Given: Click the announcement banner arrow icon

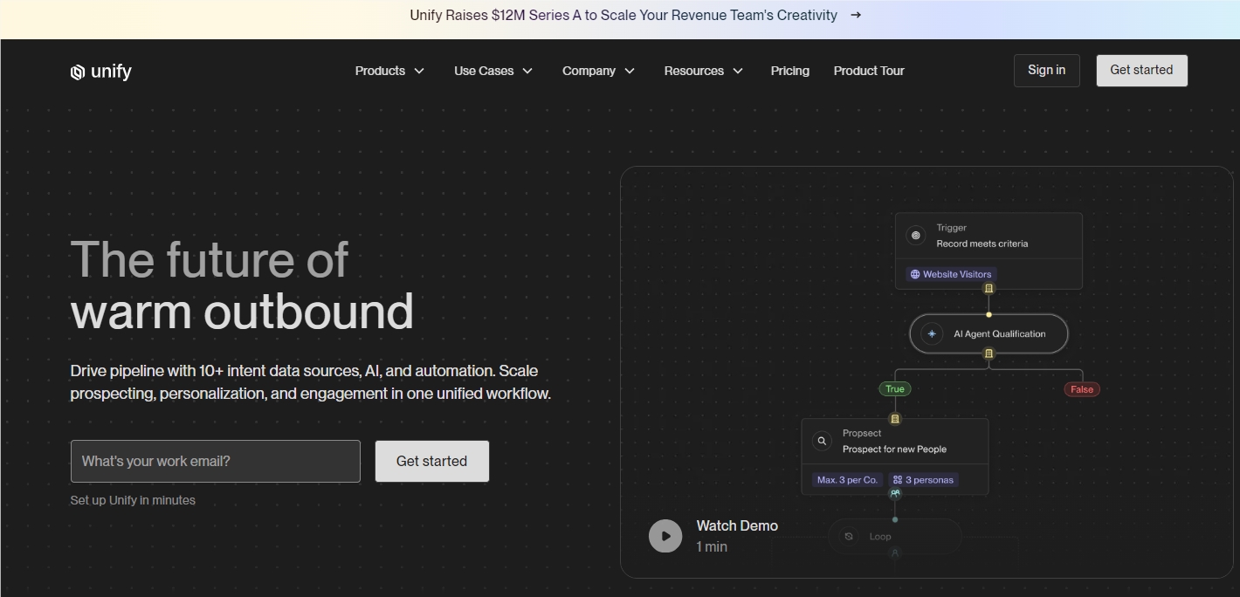Looking at the screenshot, I should [856, 15].
